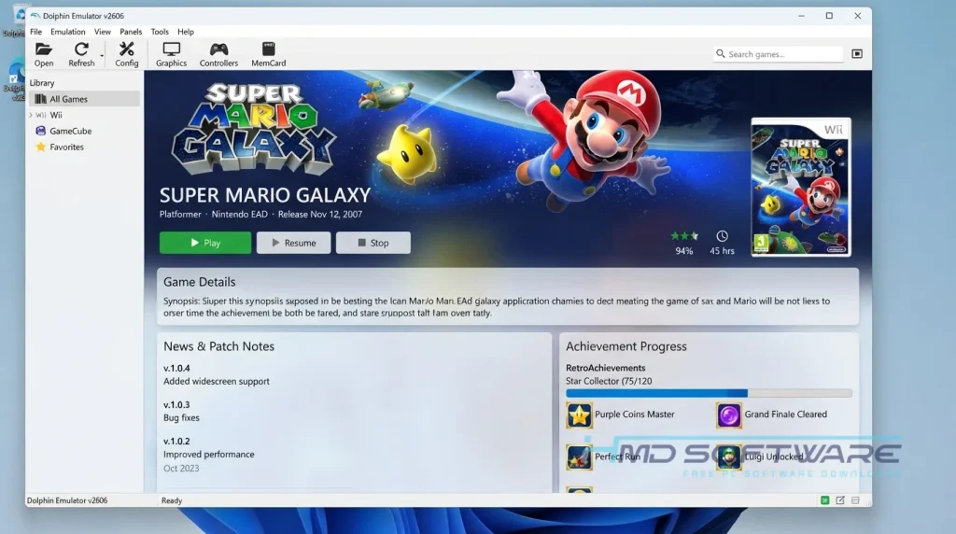Viewport: 956px width, 534px height.
Task: Click the Favorites star icon
Action: [41, 147]
